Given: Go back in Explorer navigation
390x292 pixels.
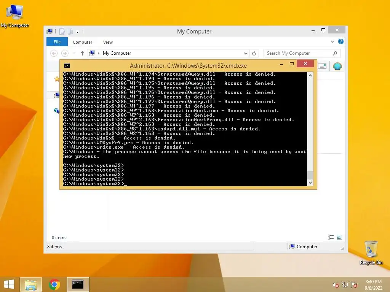Looking at the screenshot, I should tap(54, 53).
